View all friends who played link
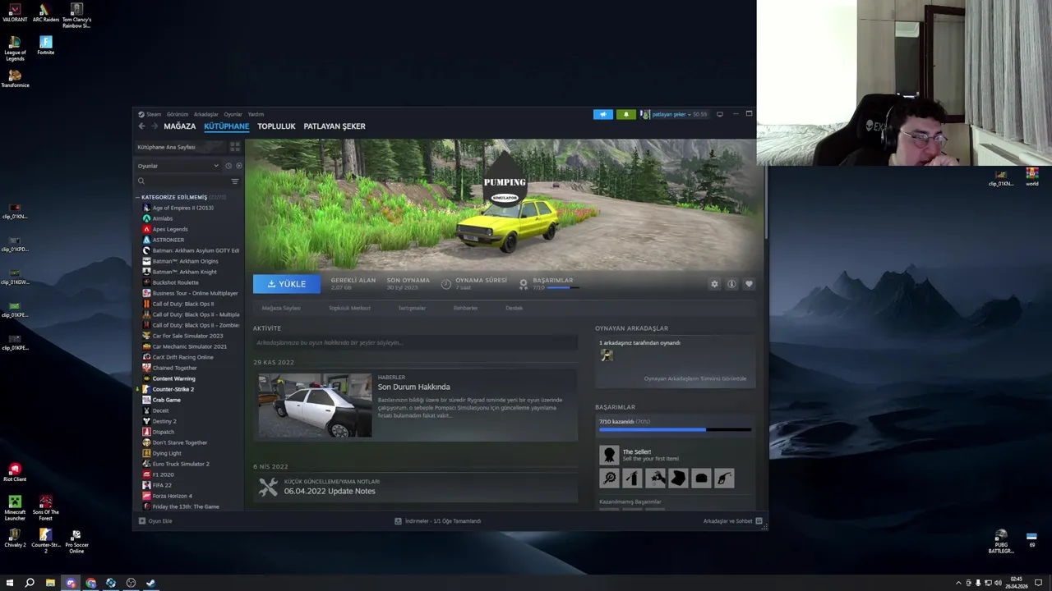 pos(695,378)
